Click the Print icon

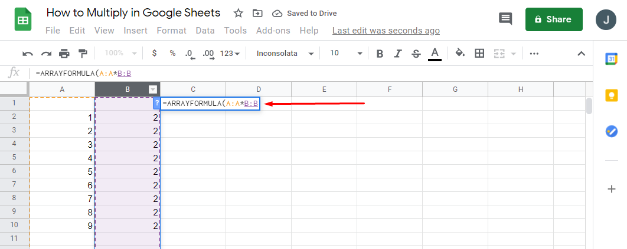click(64, 54)
